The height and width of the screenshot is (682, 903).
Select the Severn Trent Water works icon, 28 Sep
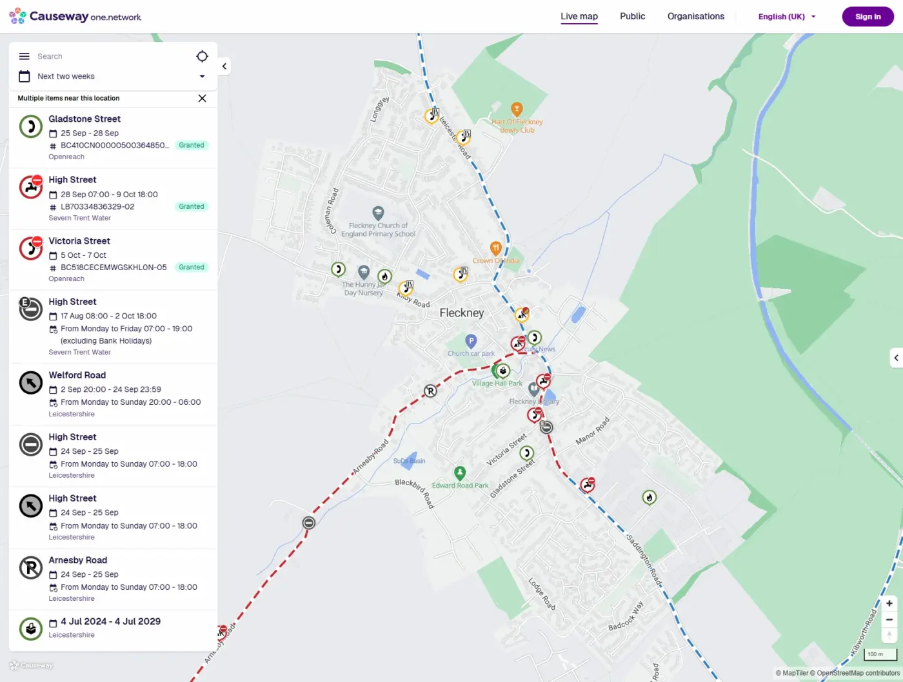coord(31,187)
